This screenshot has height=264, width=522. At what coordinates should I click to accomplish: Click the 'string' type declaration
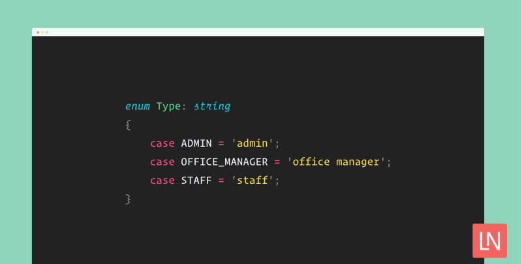click(x=211, y=106)
